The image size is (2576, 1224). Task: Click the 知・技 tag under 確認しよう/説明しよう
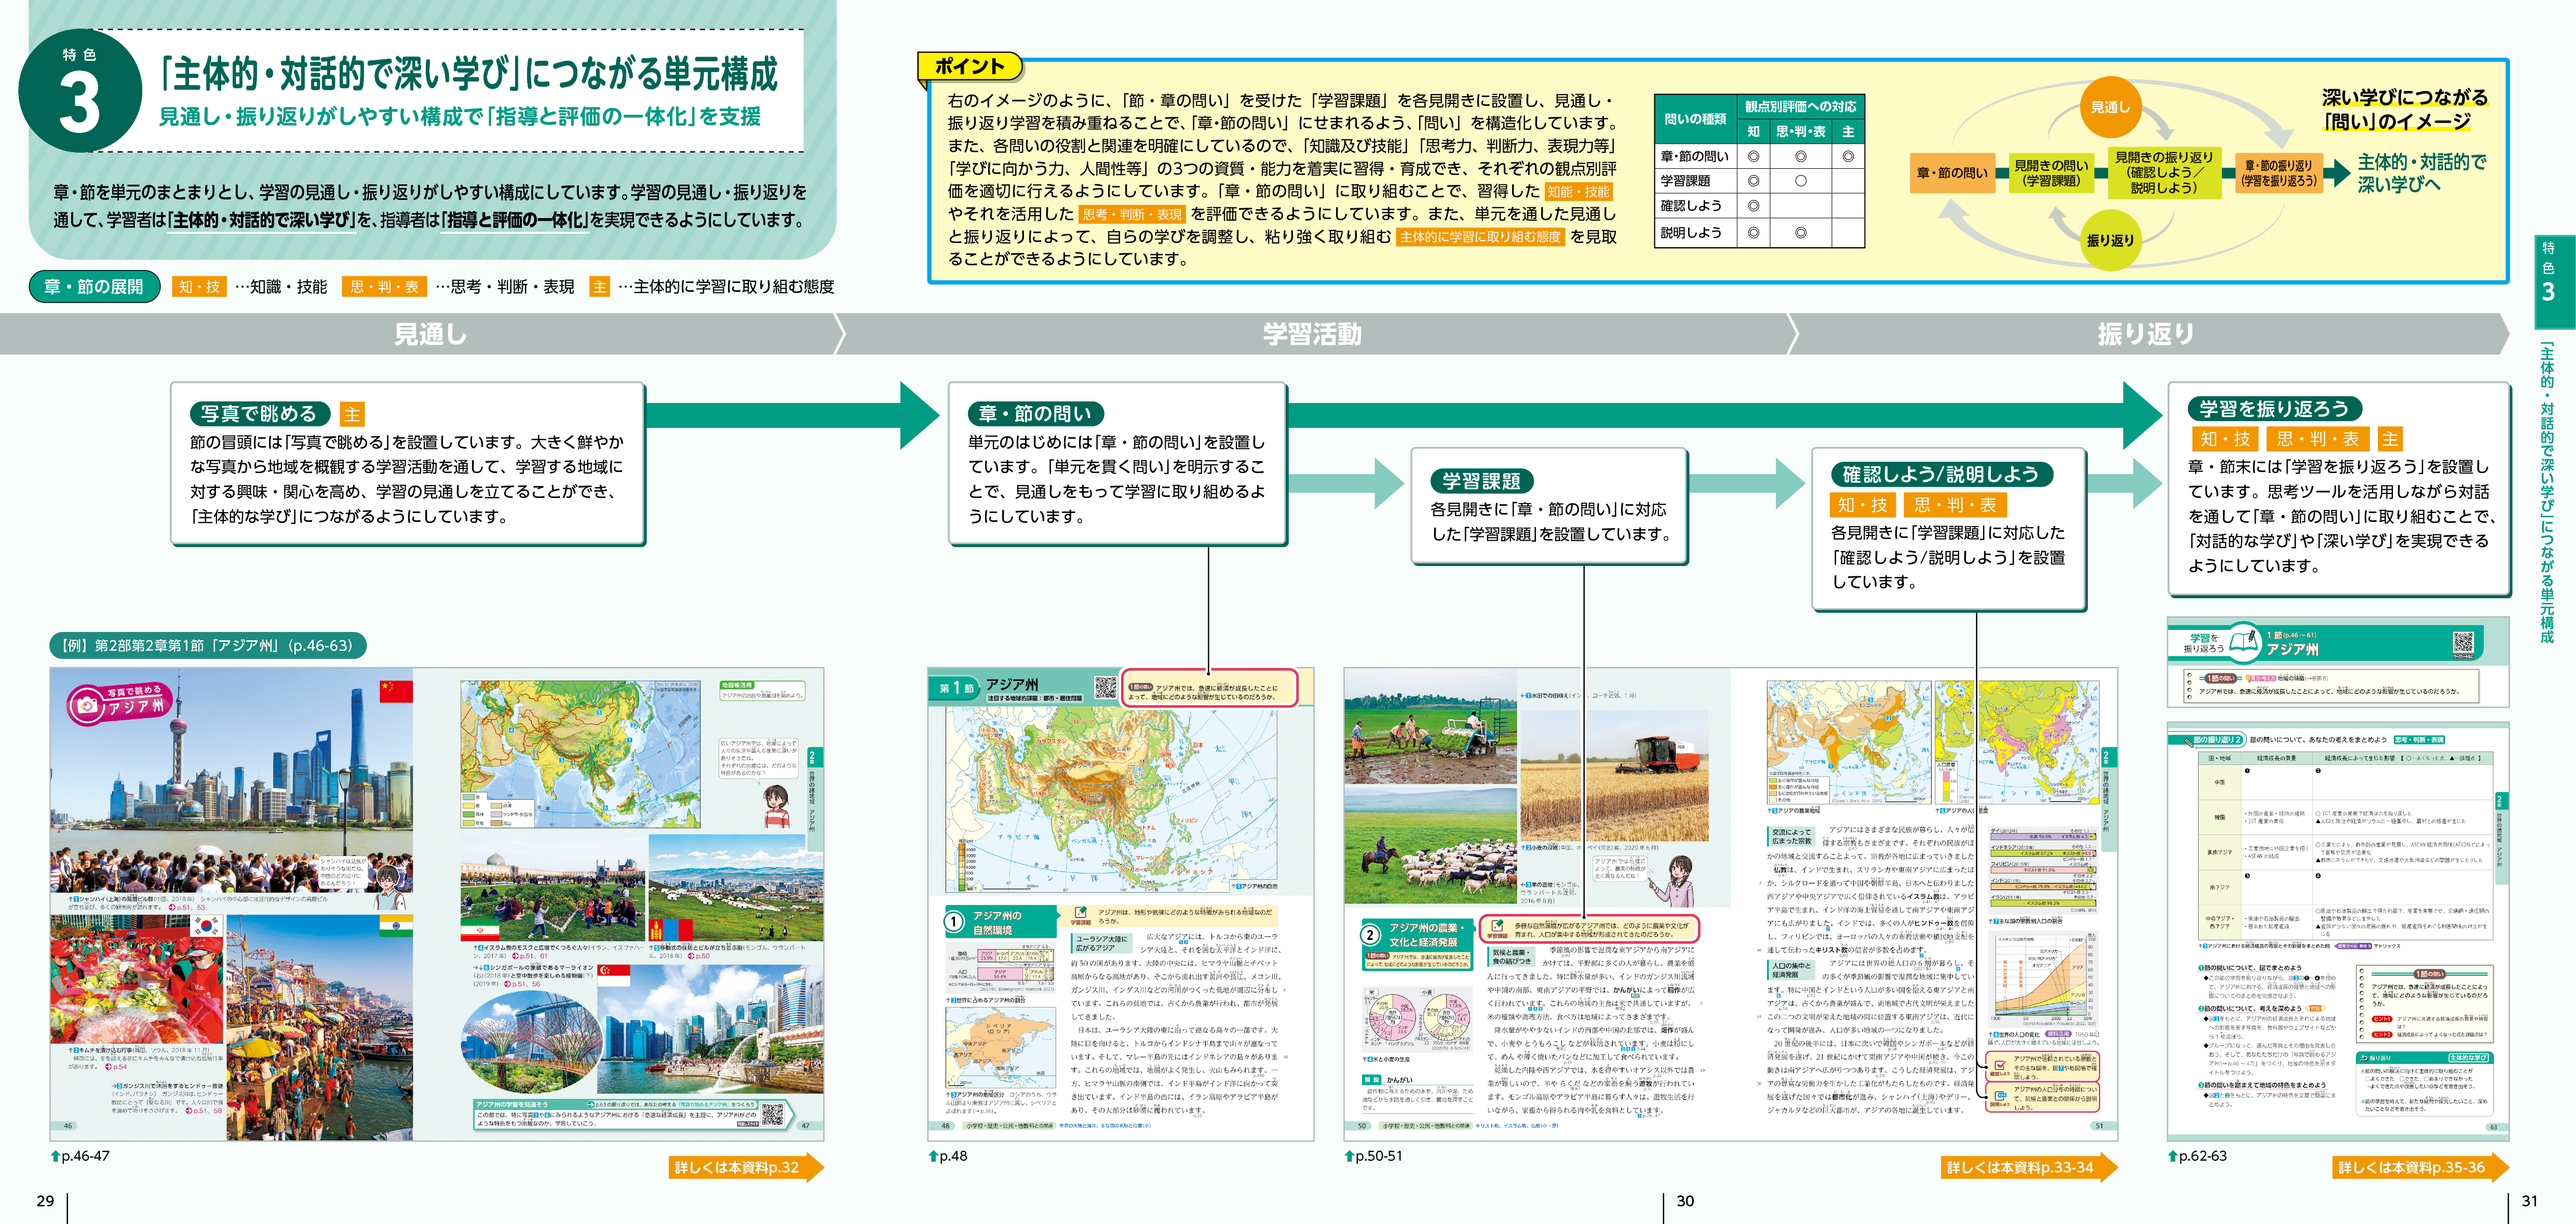pos(1862,505)
